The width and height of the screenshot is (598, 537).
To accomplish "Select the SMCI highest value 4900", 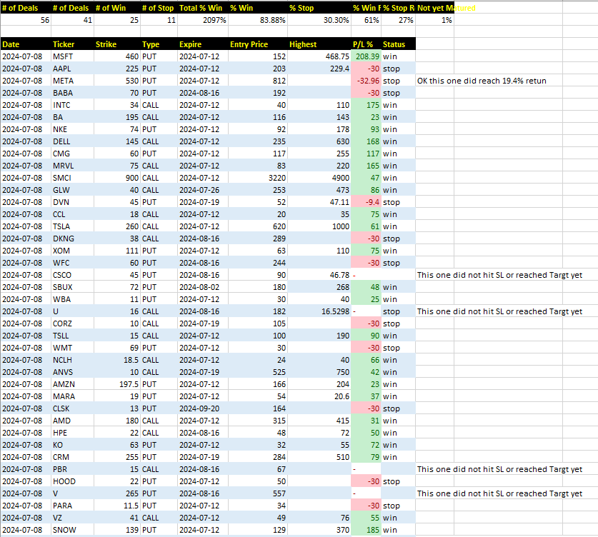I will tap(319, 178).
